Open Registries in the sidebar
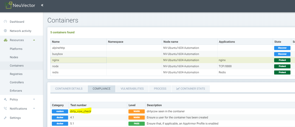Screen dimensions: 295x127 point(17,74)
